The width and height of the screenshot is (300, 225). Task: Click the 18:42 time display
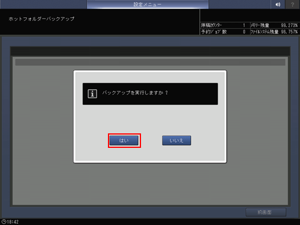point(13,222)
